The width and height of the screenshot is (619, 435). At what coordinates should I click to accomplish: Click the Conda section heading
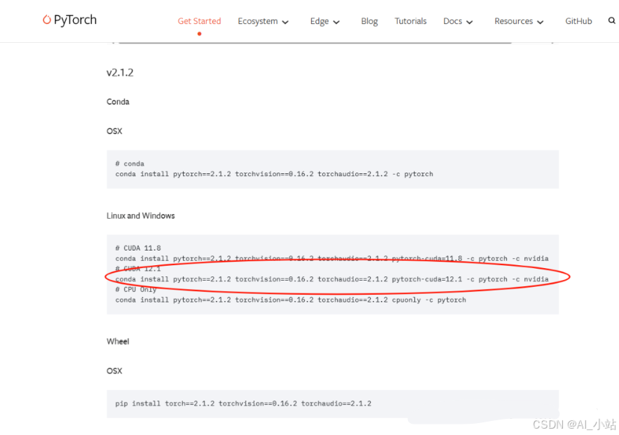point(118,102)
